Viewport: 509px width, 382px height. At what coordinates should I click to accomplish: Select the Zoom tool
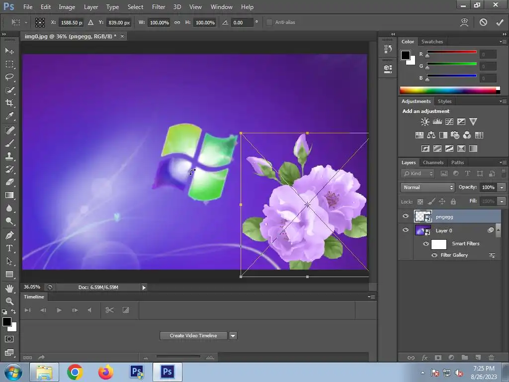(9, 301)
